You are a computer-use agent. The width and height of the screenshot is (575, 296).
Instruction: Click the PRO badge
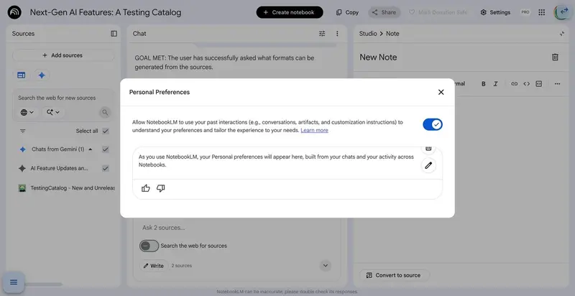pyautogui.click(x=525, y=12)
